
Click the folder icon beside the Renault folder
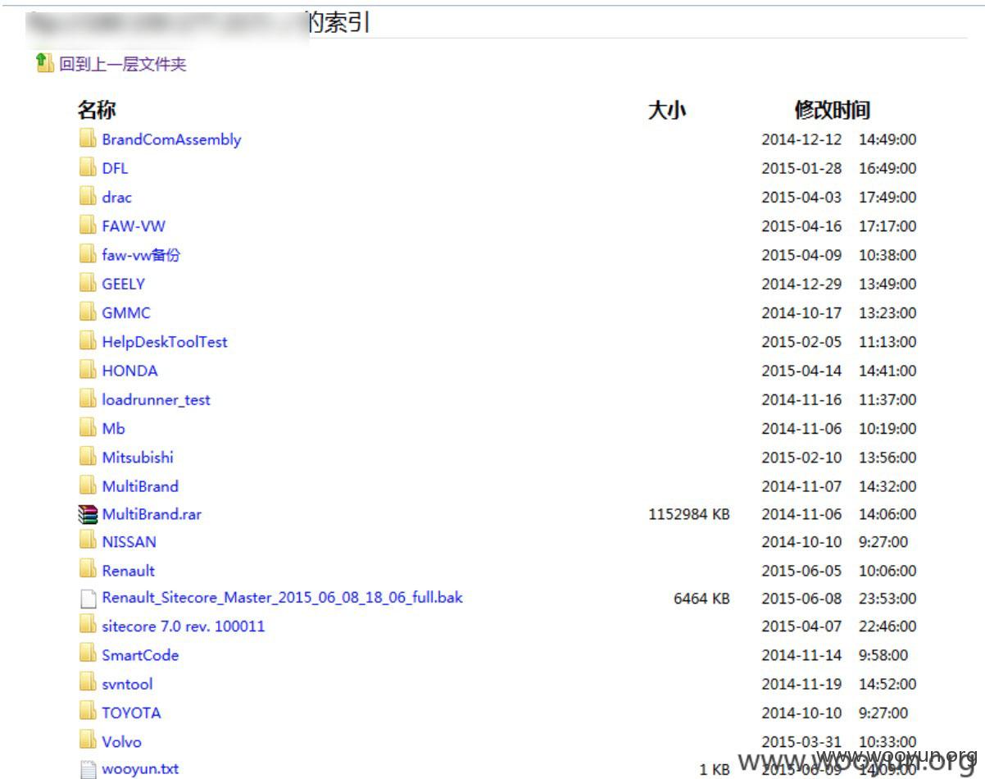pos(88,570)
